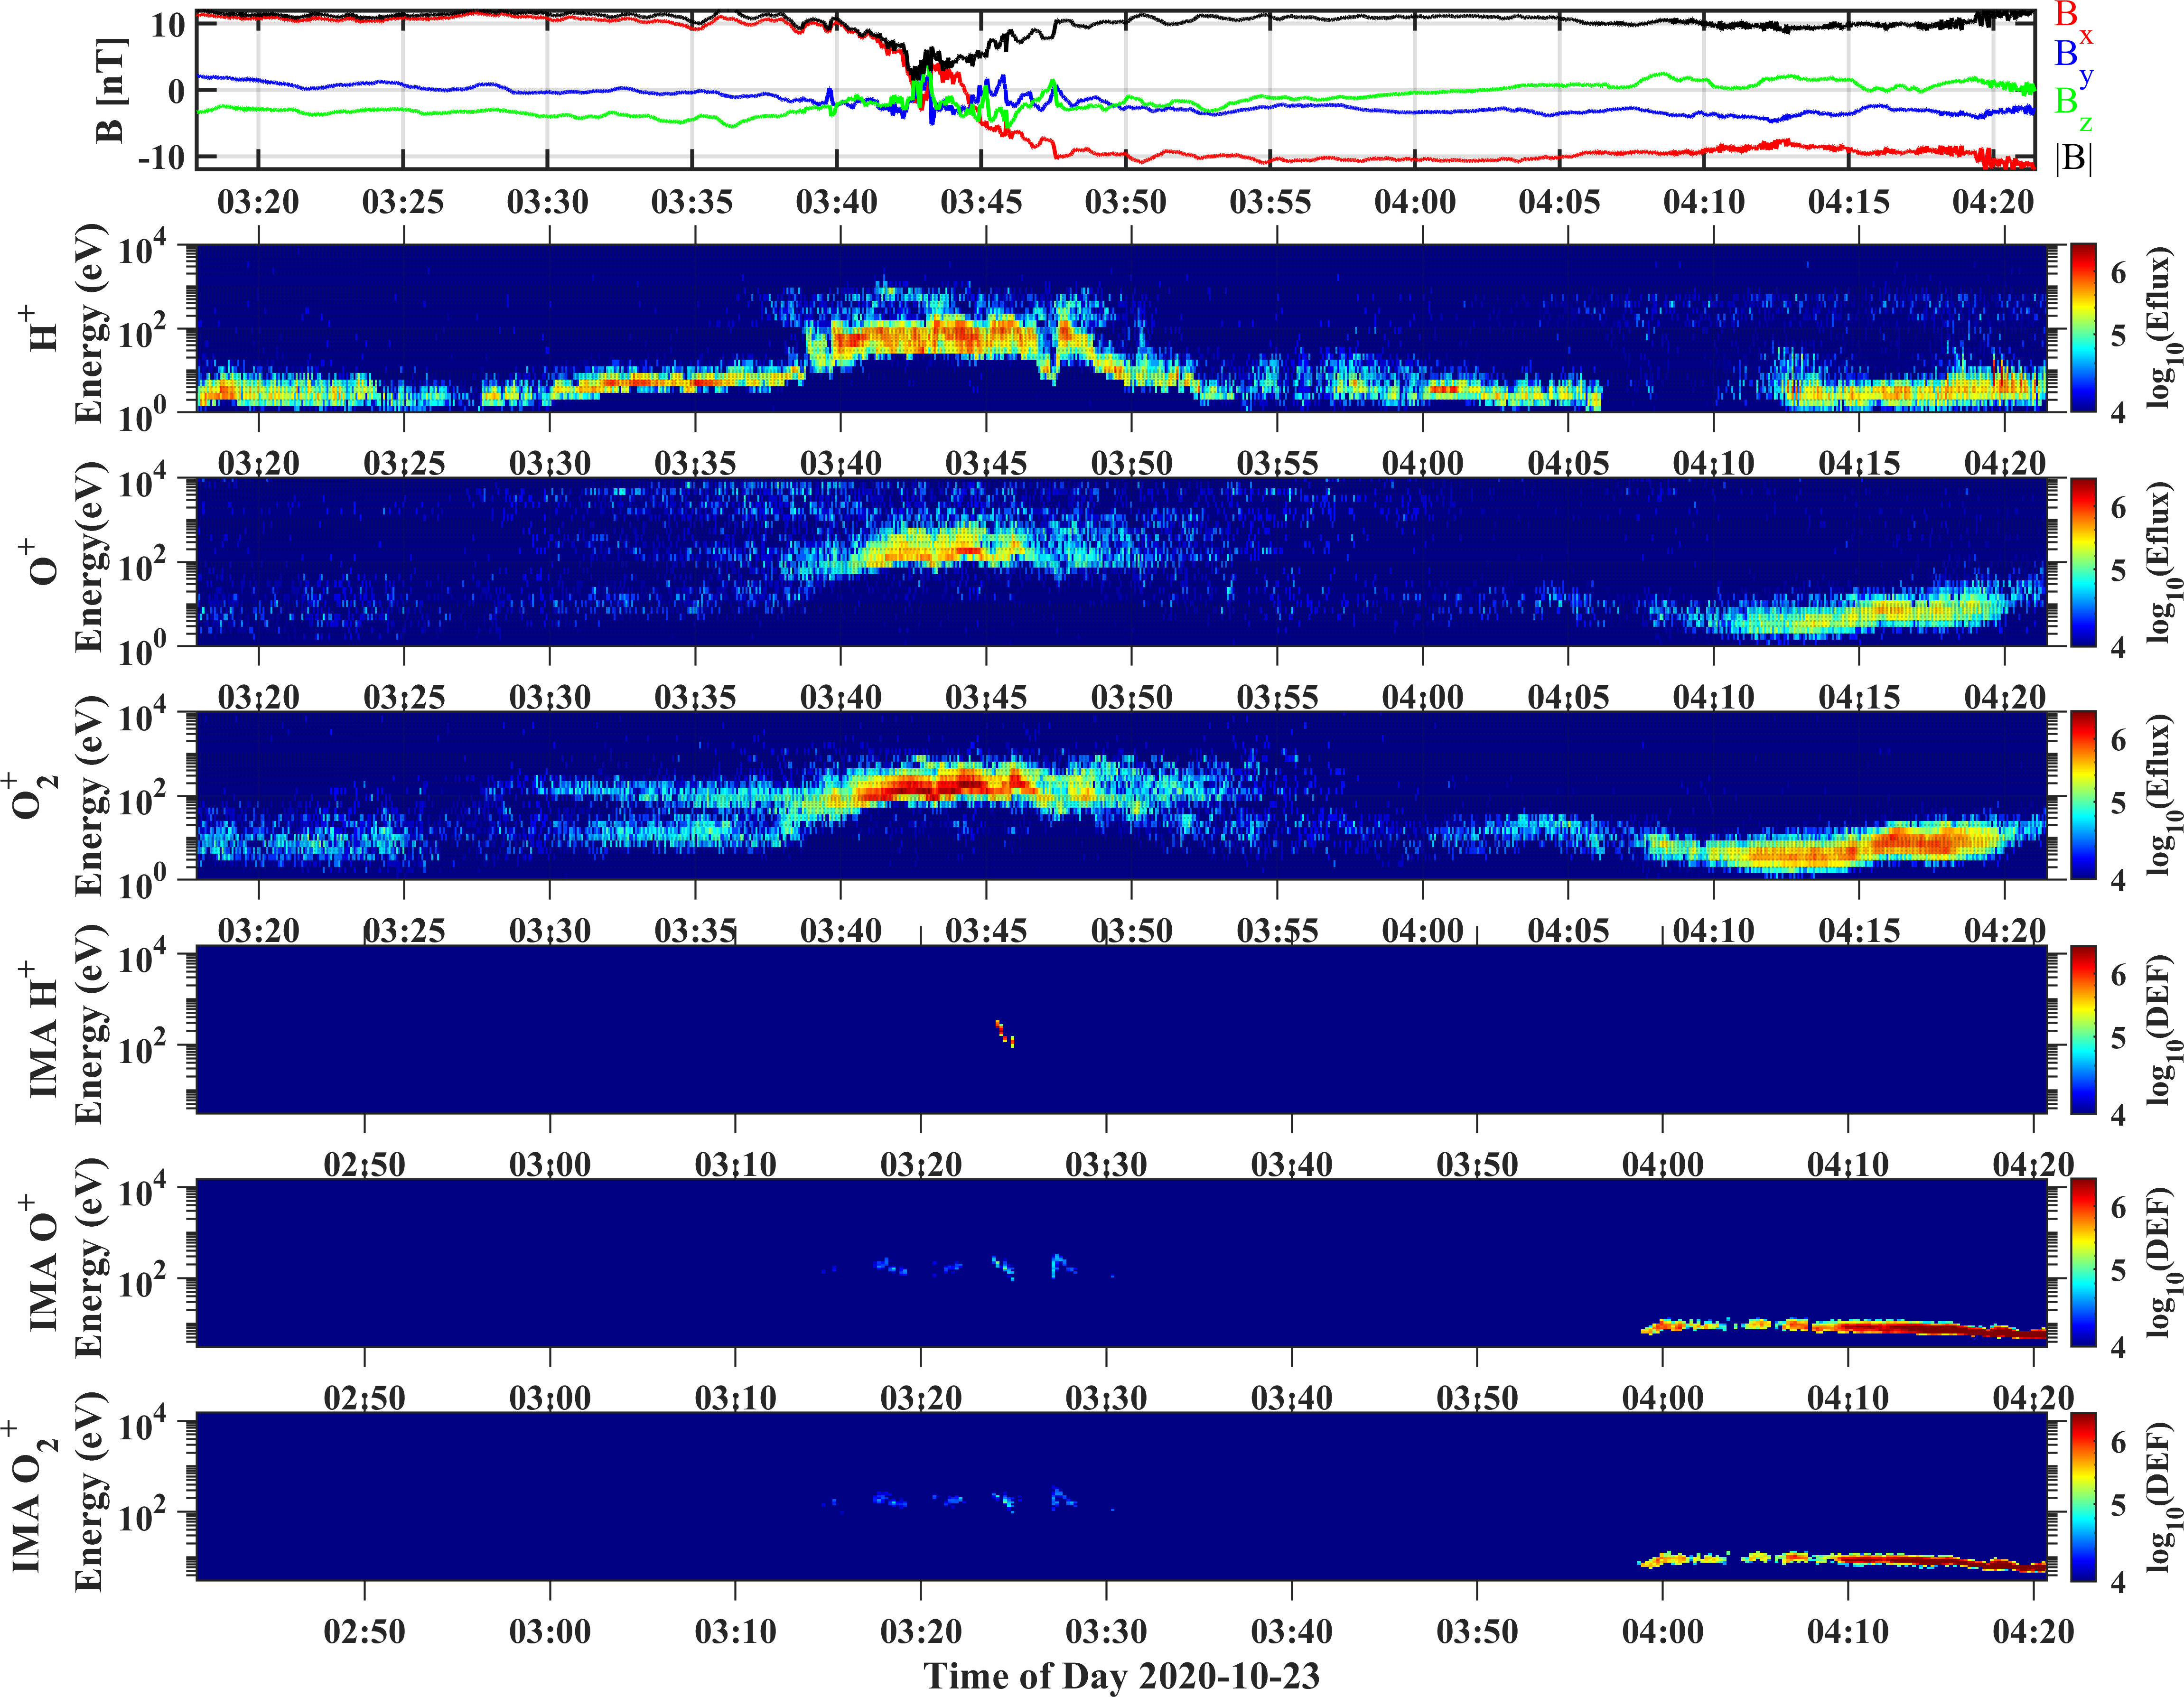Click the 'Time of Day 2020-10-23' label
Viewport: 2184px width, 1697px height.
(1121, 1675)
